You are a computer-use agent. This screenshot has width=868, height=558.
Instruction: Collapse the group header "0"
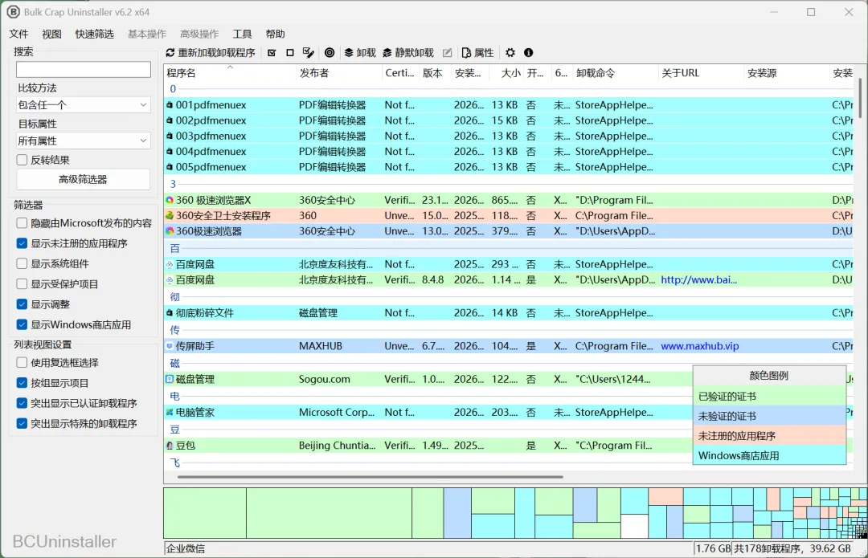(x=173, y=88)
